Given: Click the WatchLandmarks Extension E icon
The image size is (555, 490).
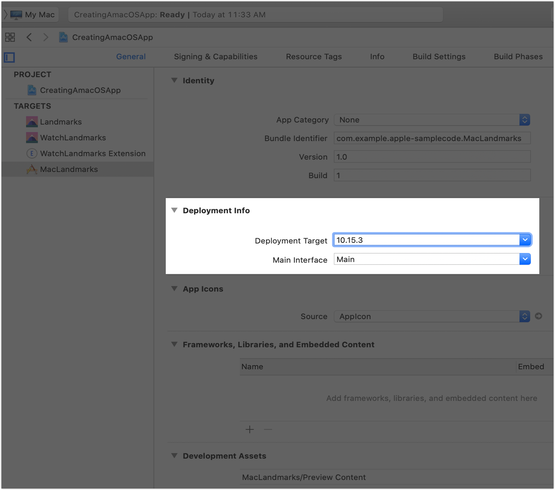Looking at the screenshot, I should (x=32, y=154).
